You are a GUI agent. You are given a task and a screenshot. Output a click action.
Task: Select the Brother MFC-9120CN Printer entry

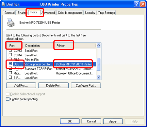[75, 64]
